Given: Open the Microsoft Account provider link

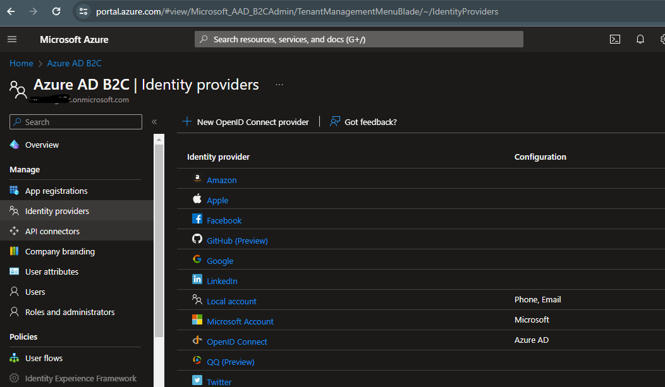Looking at the screenshot, I should point(240,321).
